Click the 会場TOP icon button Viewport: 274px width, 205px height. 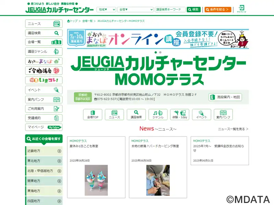(92, 114)
